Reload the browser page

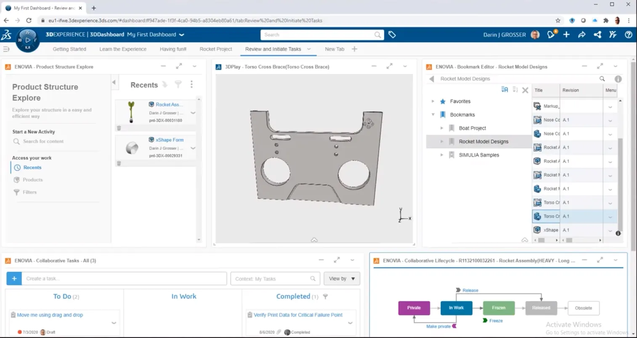[29, 20]
